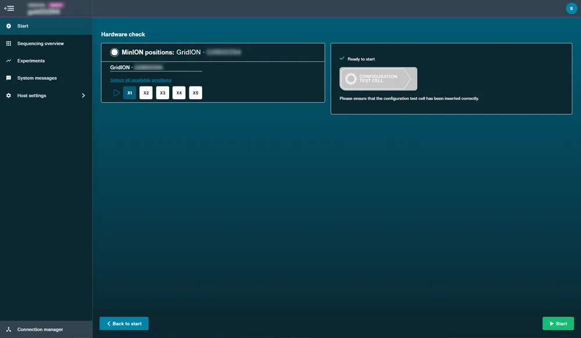Click the Experiments chart-line icon
Viewport: 581px width, 338px height.
pos(9,61)
